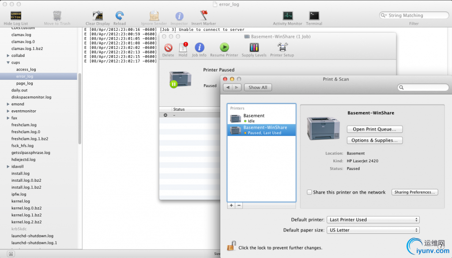Viewport: 452px width, 258px height.
Task: Select error_log in the log list
Action: pos(39,76)
